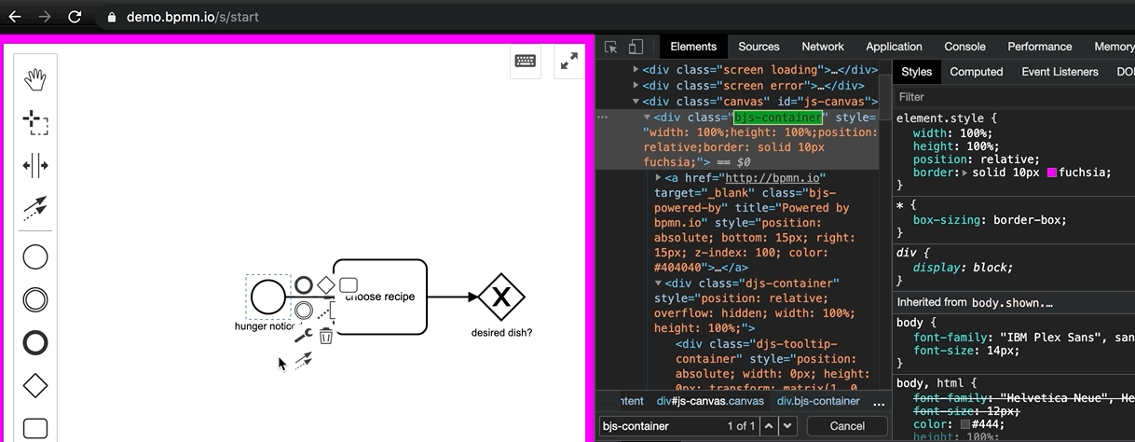
Task: Select the lasso selection tool
Action: pos(35,123)
